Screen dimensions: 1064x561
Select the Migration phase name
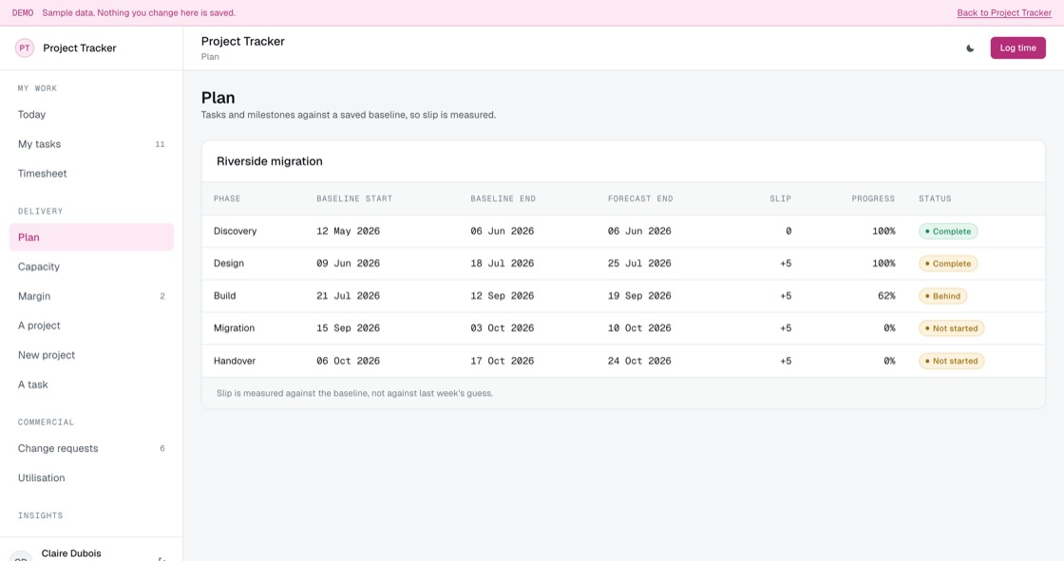[234, 328]
